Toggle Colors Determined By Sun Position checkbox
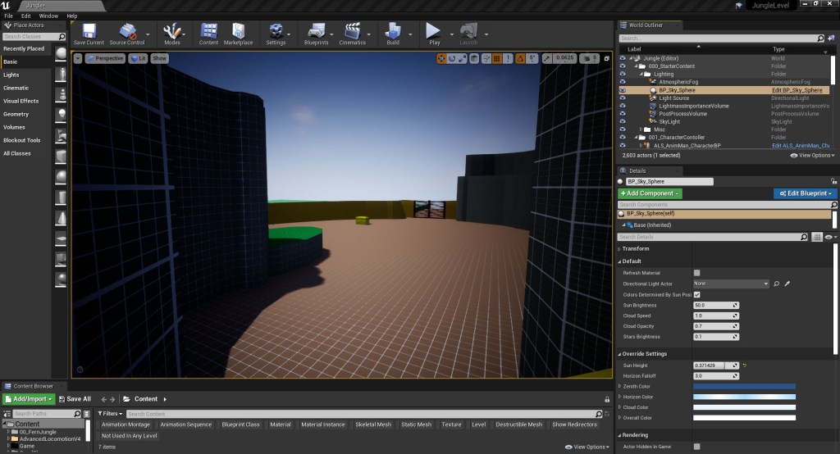Screen dimensions: 840x454 point(696,294)
